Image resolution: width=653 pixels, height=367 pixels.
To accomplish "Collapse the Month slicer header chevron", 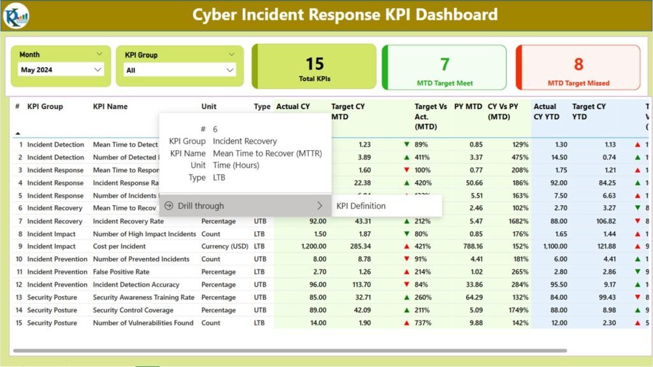I will (99, 54).
